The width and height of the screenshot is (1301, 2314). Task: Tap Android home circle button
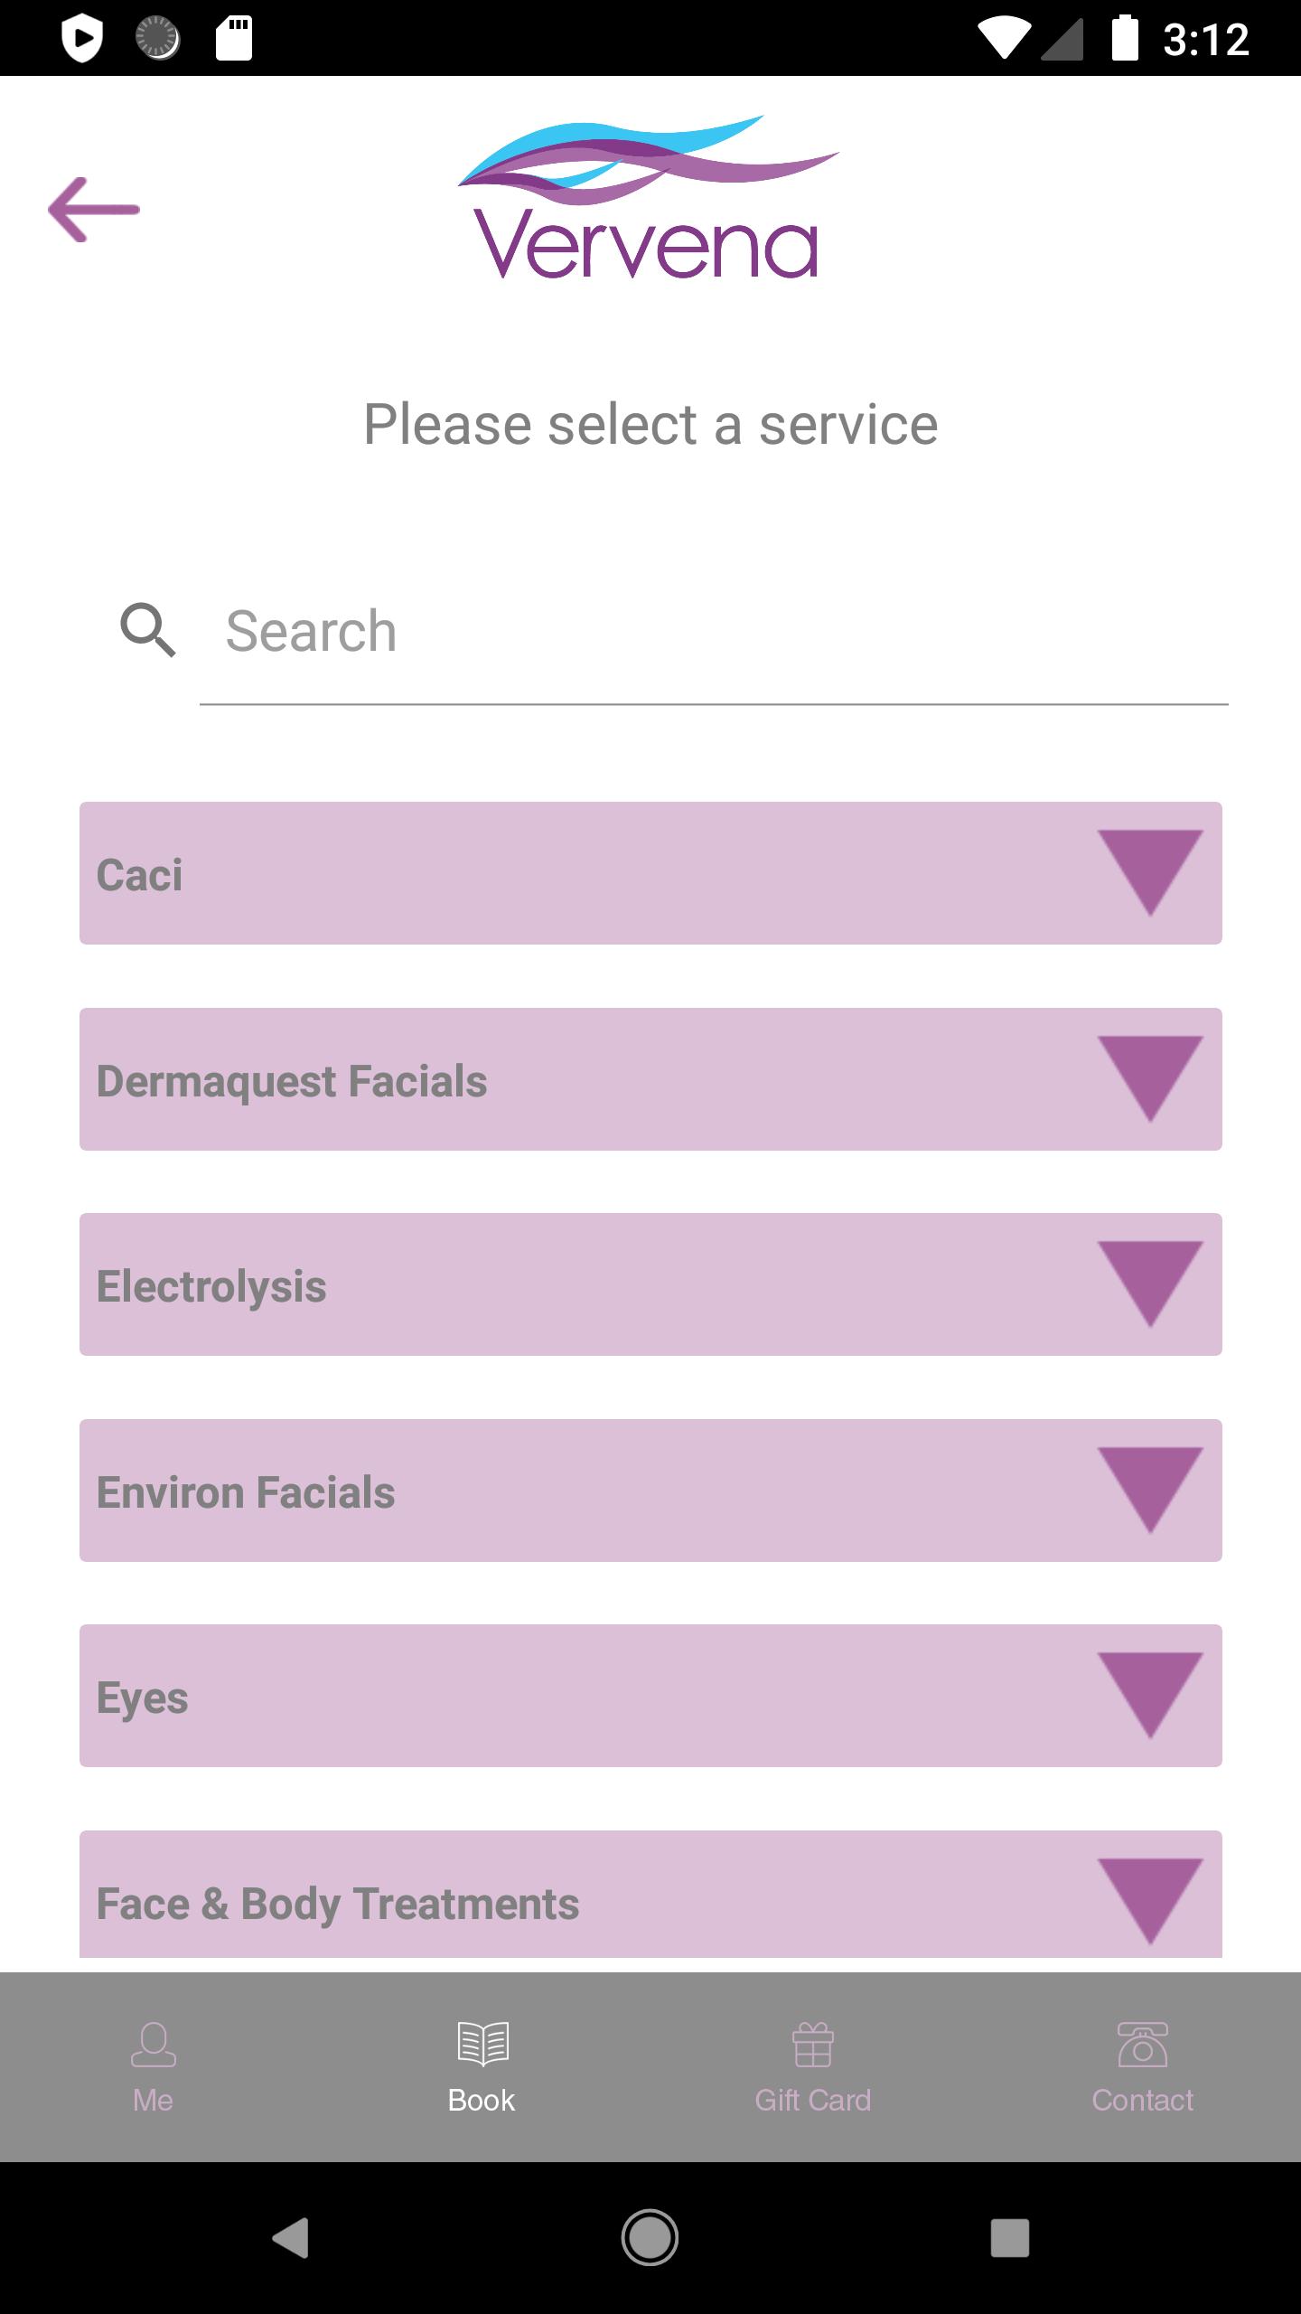(650, 2237)
